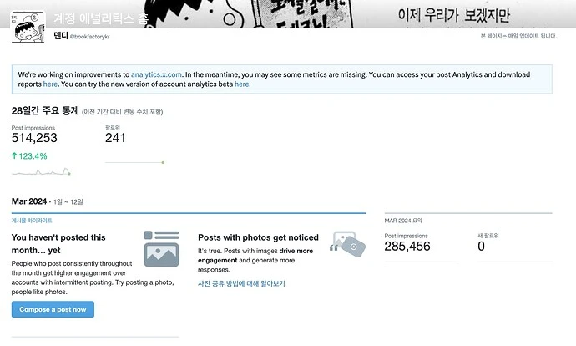The height and width of the screenshot is (346, 576).
Task: Select the 514,253 Post impressions figure
Action: tap(34, 138)
